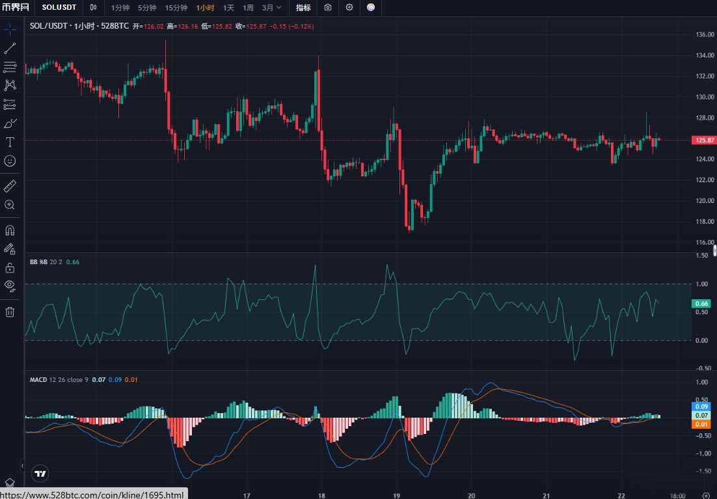Click the candlestick chart style icon
Screen dimensions: 717x499
click(x=93, y=7)
